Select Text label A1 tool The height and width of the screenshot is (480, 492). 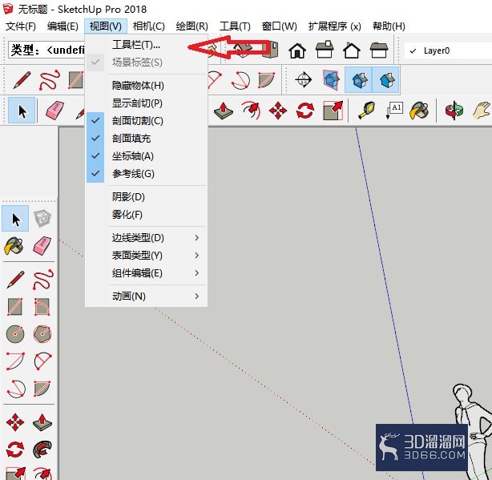(x=393, y=111)
